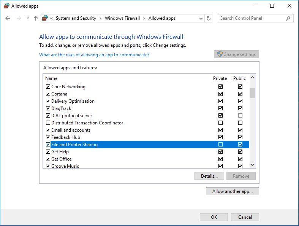
Task: Click the Windows Firewall title bar icon
Action: [6, 6]
